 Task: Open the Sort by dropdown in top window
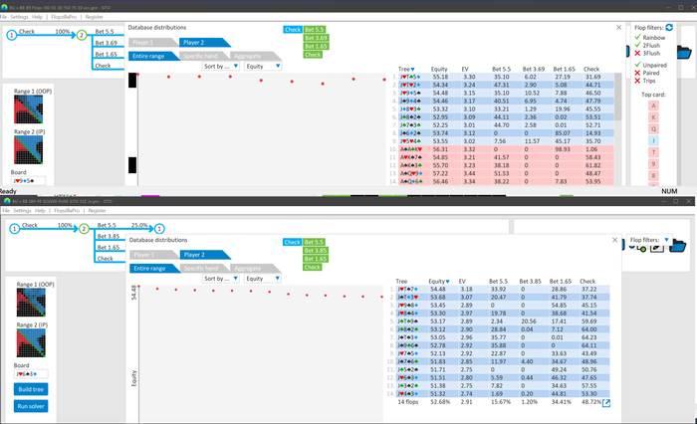click(x=221, y=67)
